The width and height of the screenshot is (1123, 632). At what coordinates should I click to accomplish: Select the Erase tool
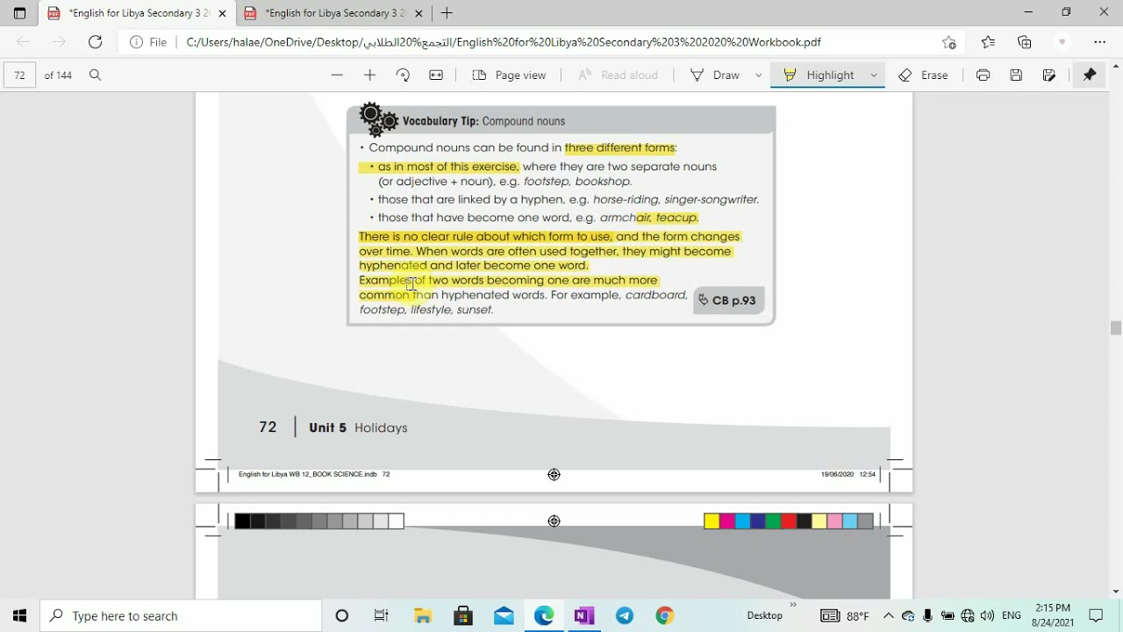[x=923, y=75]
